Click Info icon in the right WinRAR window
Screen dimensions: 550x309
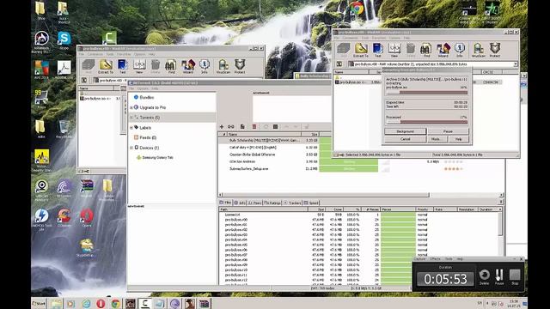[x=460, y=50]
